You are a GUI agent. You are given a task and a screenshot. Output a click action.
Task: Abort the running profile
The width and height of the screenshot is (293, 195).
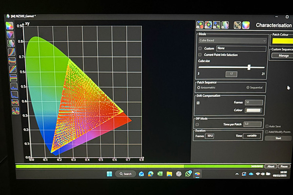[x=271, y=166]
